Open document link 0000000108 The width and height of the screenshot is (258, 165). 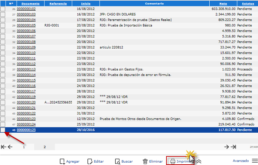[26, 42]
